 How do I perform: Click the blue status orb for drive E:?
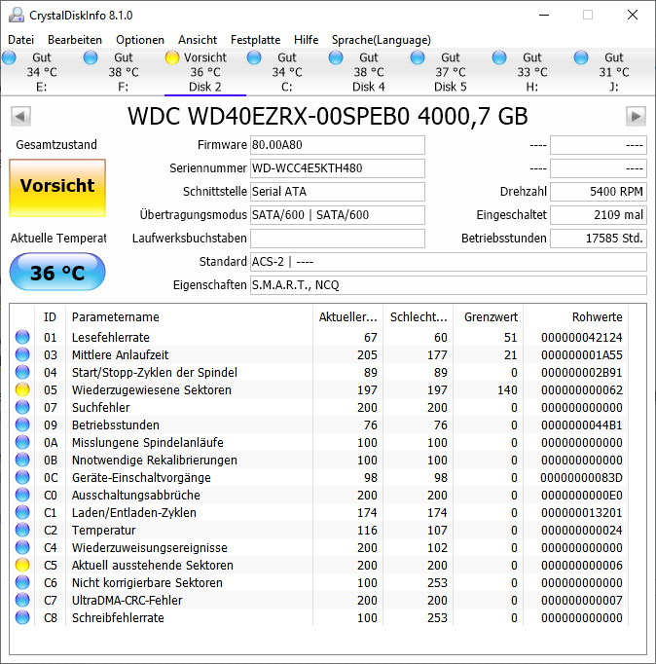tap(9, 57)
